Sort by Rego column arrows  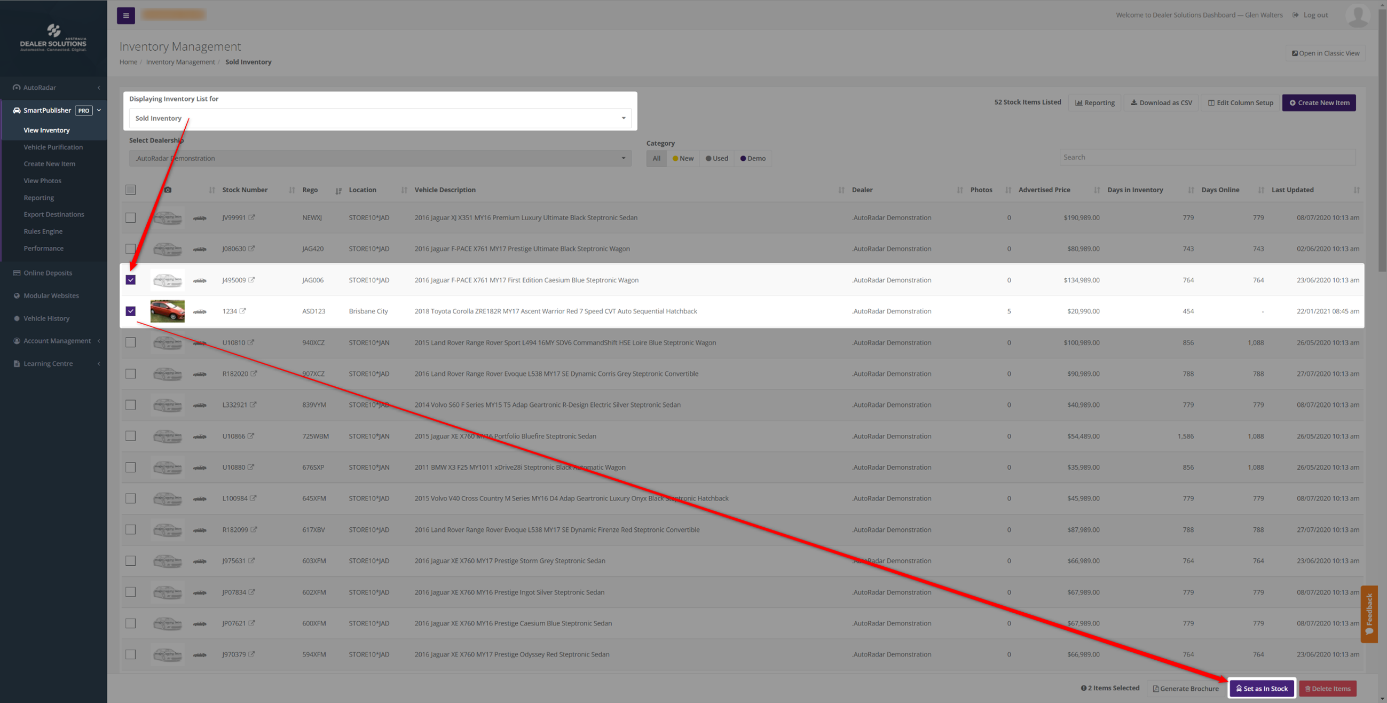click(338, 190)
